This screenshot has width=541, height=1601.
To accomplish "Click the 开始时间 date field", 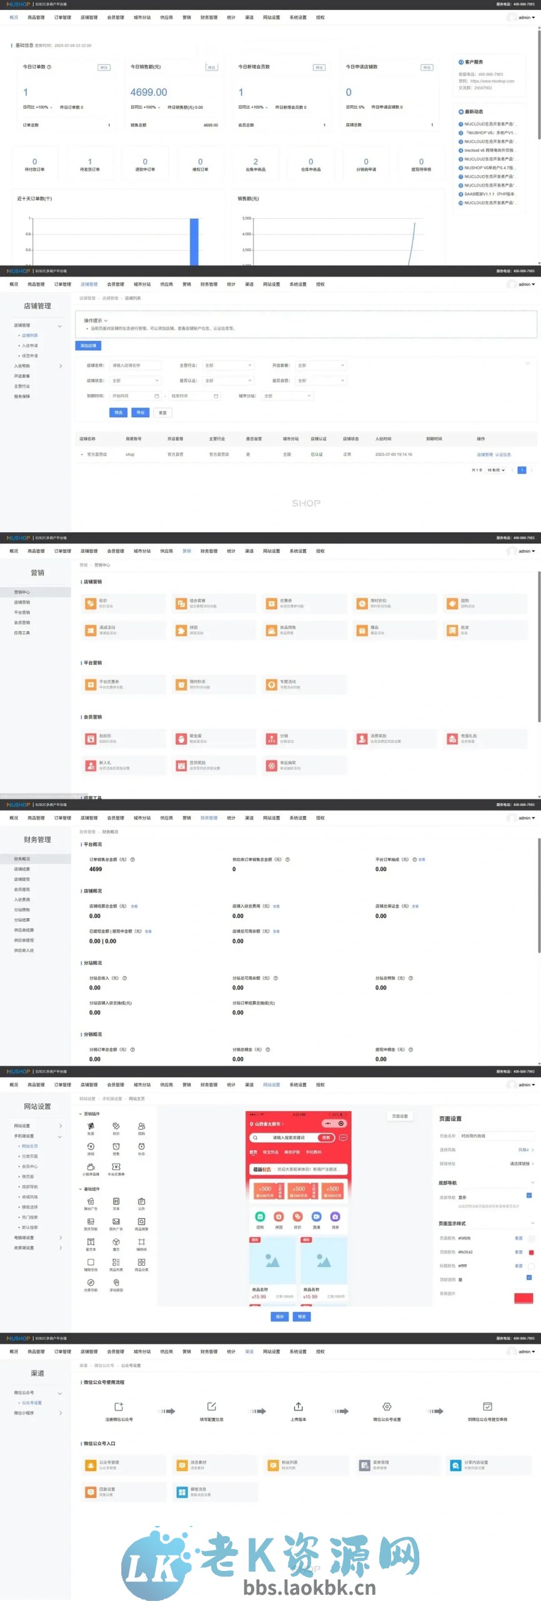I will point(136,396).
